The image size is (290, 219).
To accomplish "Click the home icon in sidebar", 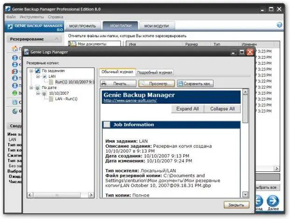I will coord(14,48).
